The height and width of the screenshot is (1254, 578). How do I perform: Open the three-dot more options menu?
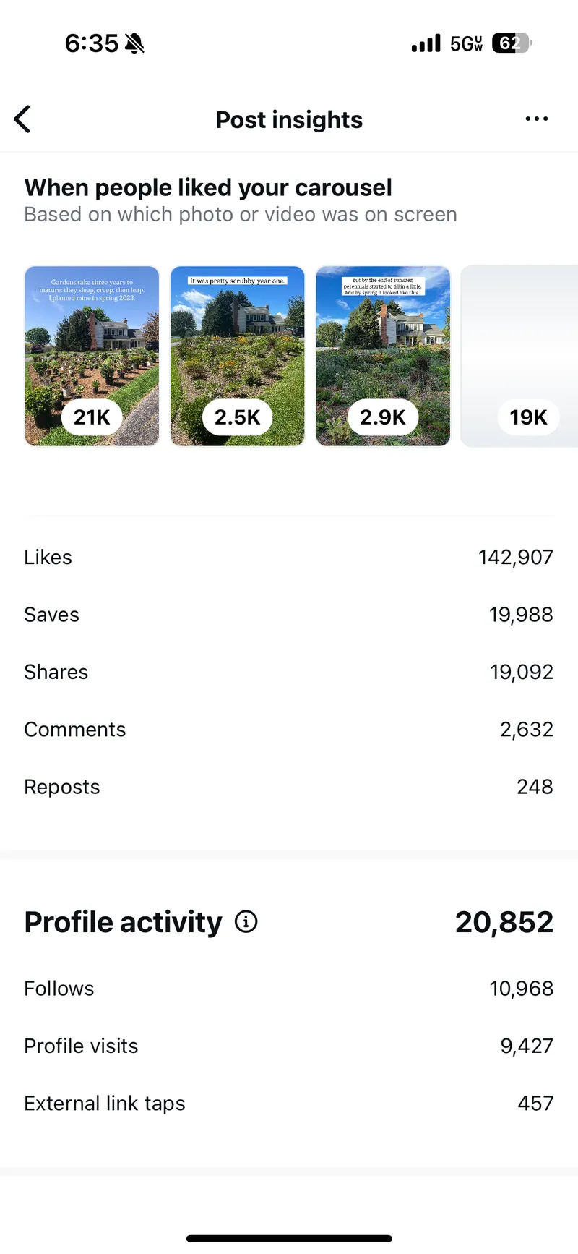coord(536,119)
